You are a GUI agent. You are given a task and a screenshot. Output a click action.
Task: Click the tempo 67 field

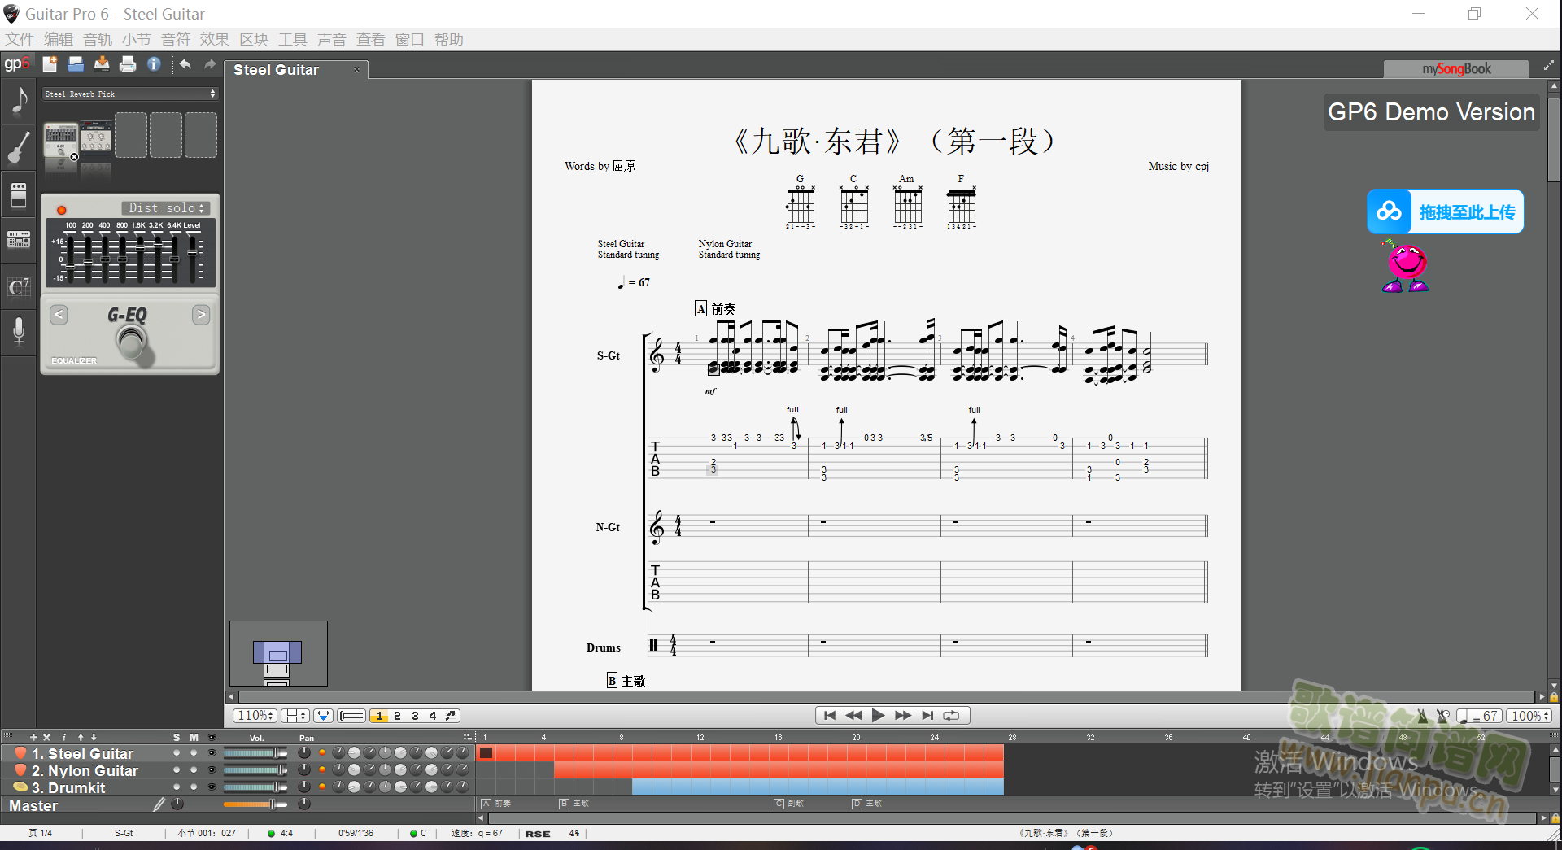click(1479, 716)
